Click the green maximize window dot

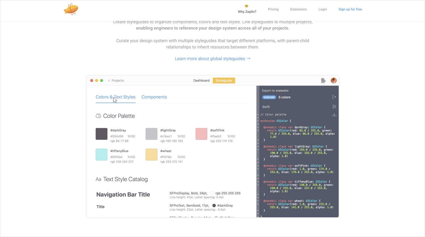101,81
